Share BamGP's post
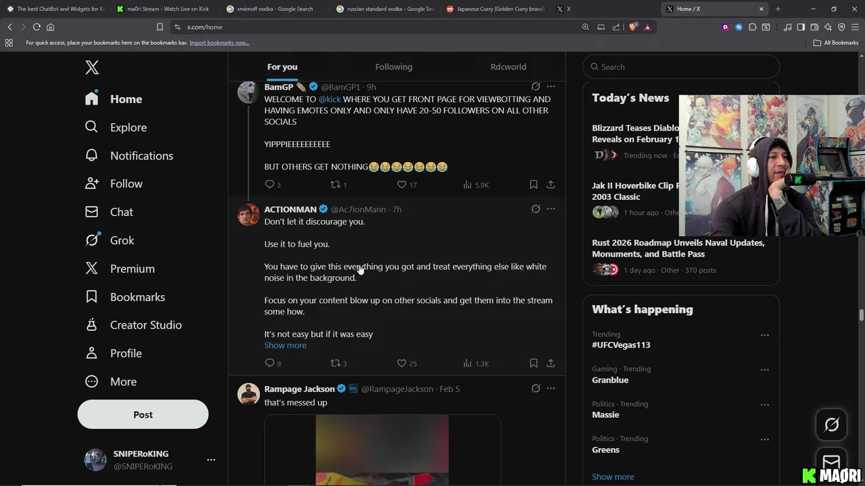The height and width of the screenshot is (486, 865). 551,184
